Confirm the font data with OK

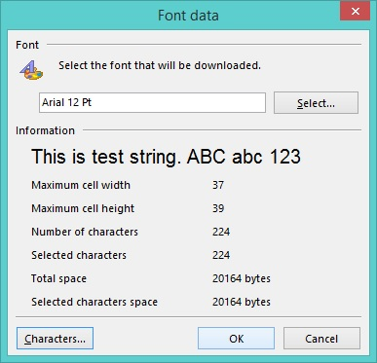(236, 339)
